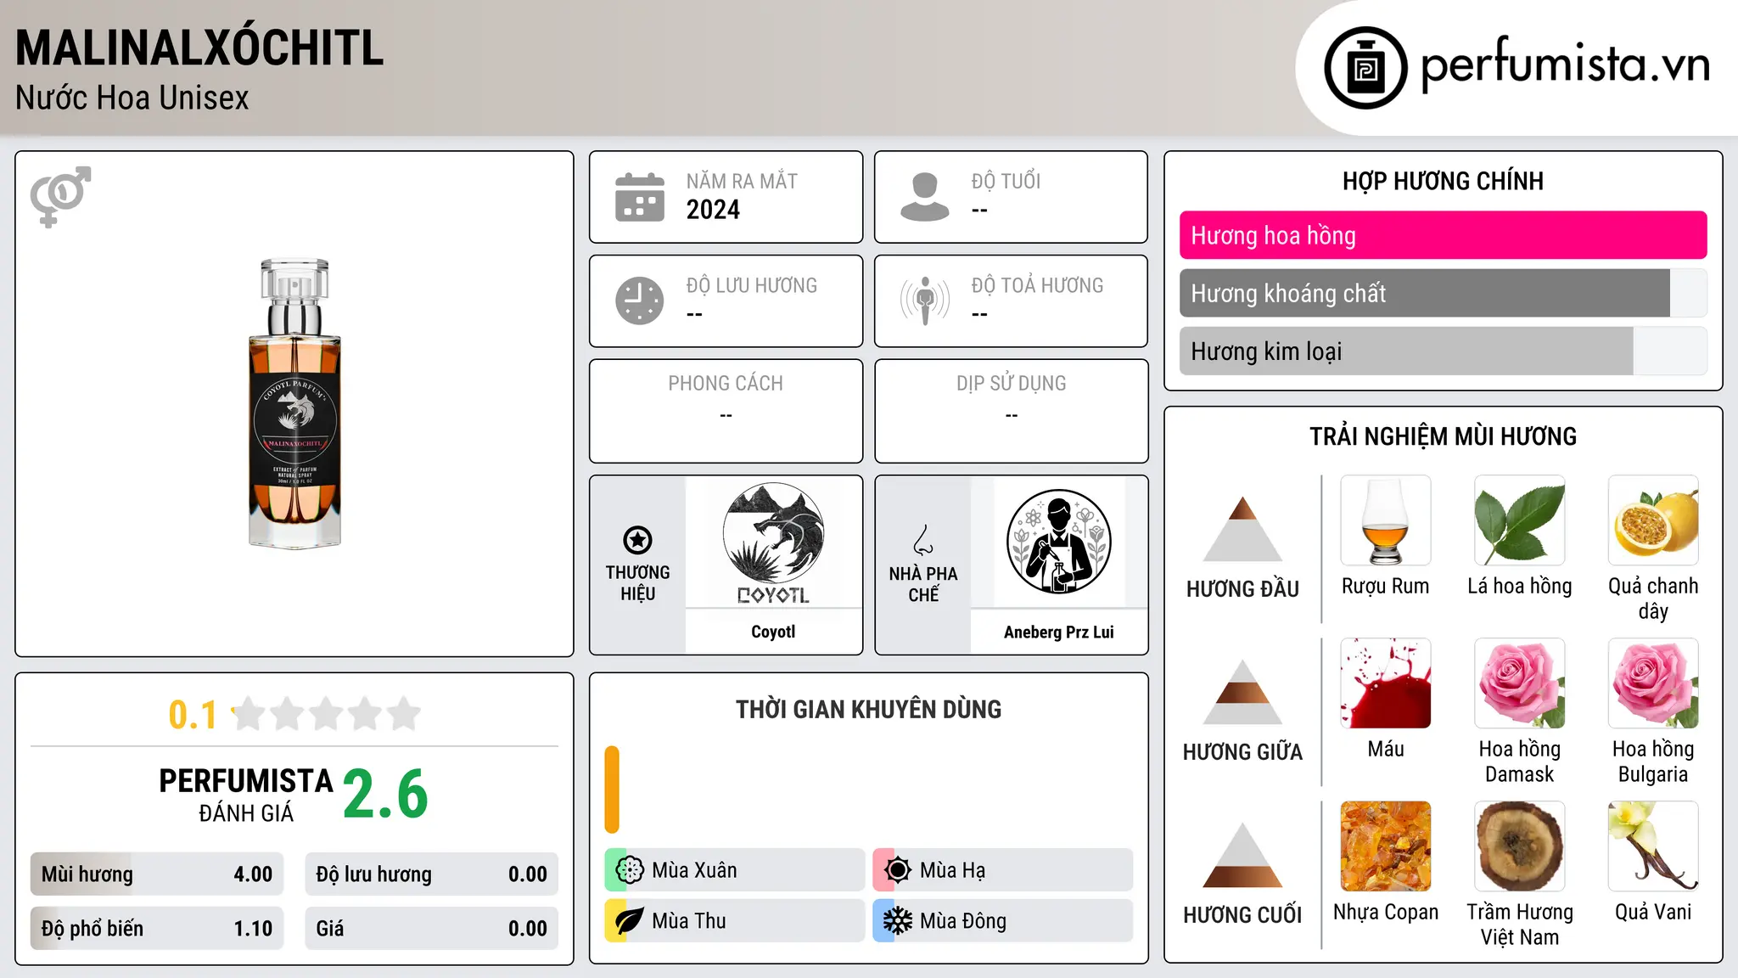This screenshot has height=978, width=1738.
Task: Click the calendar icon beside Năm ra mắt
Action: 640,197
